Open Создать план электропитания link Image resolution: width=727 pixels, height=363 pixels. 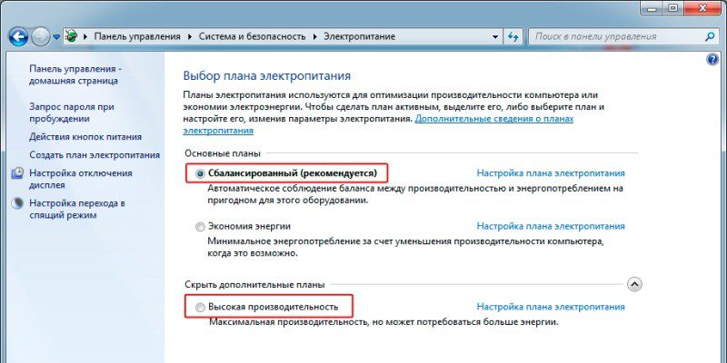[95, 155]
